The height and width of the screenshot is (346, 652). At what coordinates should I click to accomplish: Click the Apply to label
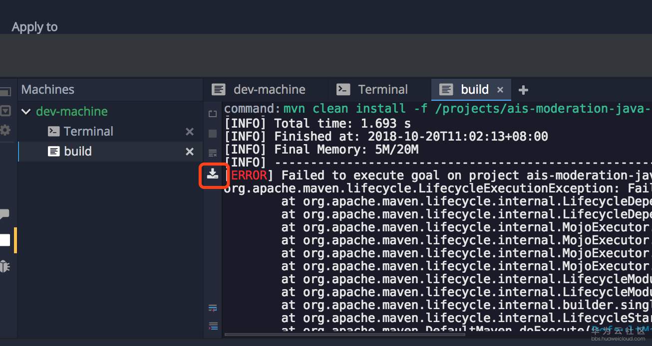pos(34,27)
